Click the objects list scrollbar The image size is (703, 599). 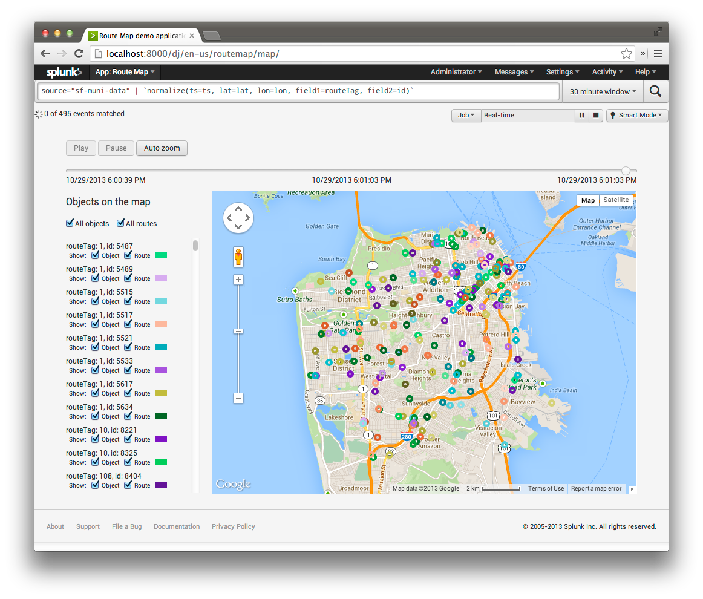[195, 246]
